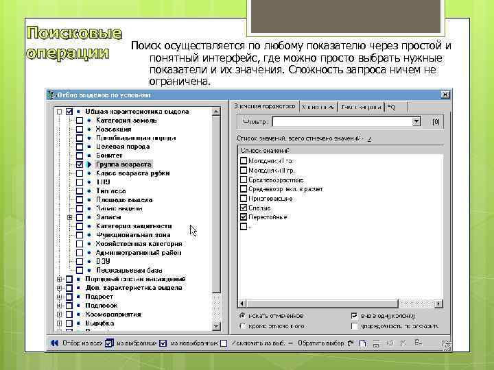The width and height of the screenshot is (494, 370).
Task: Click the list icon at the toolbar's right end
Action: [x=419, y=343]
